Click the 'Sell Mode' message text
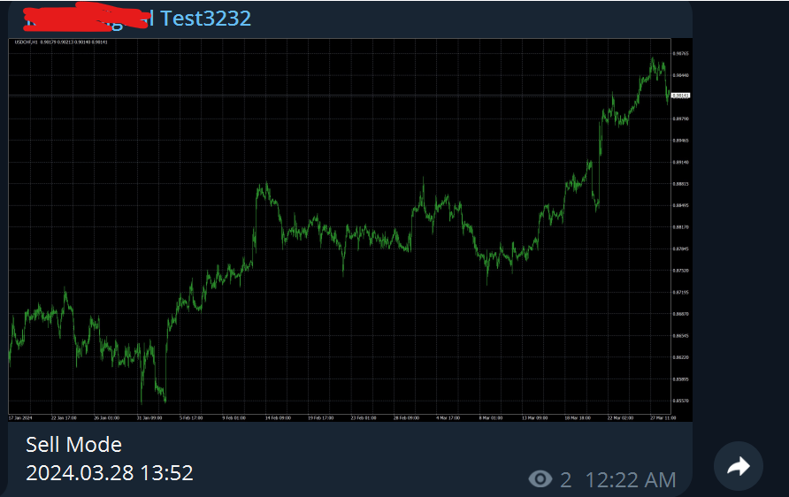789x497 pixels. (x=74, y=445)
